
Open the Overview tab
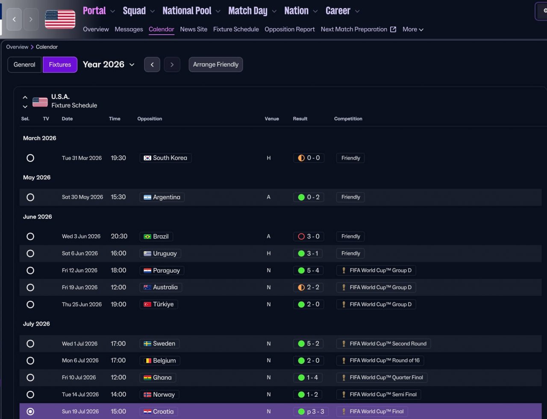[96, 29]
